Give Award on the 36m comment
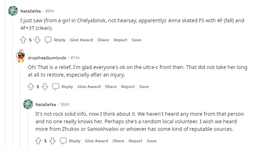 [96, 141]
